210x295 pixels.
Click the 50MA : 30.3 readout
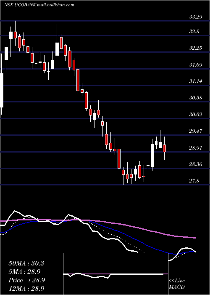click(26, 263)
